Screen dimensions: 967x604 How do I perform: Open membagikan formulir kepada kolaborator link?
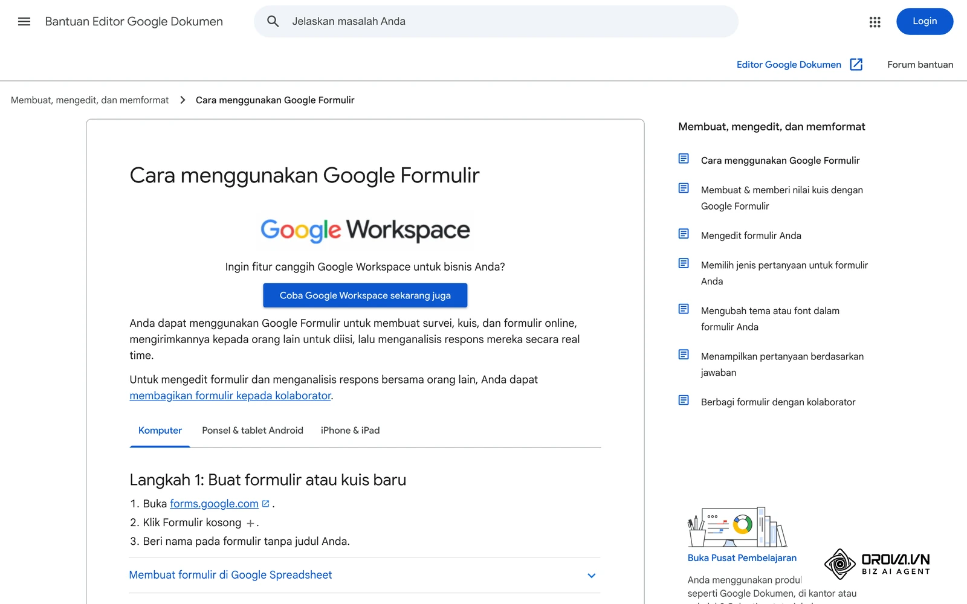point(230,396)
